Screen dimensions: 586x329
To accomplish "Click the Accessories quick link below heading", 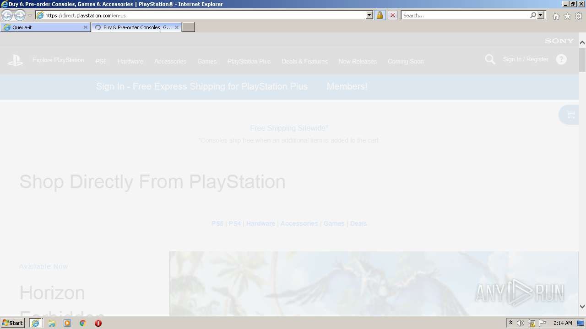I will 299,223.
